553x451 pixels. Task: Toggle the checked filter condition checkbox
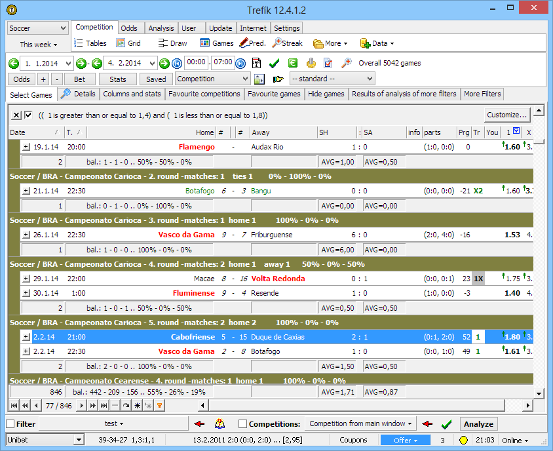tap(29, 115)
